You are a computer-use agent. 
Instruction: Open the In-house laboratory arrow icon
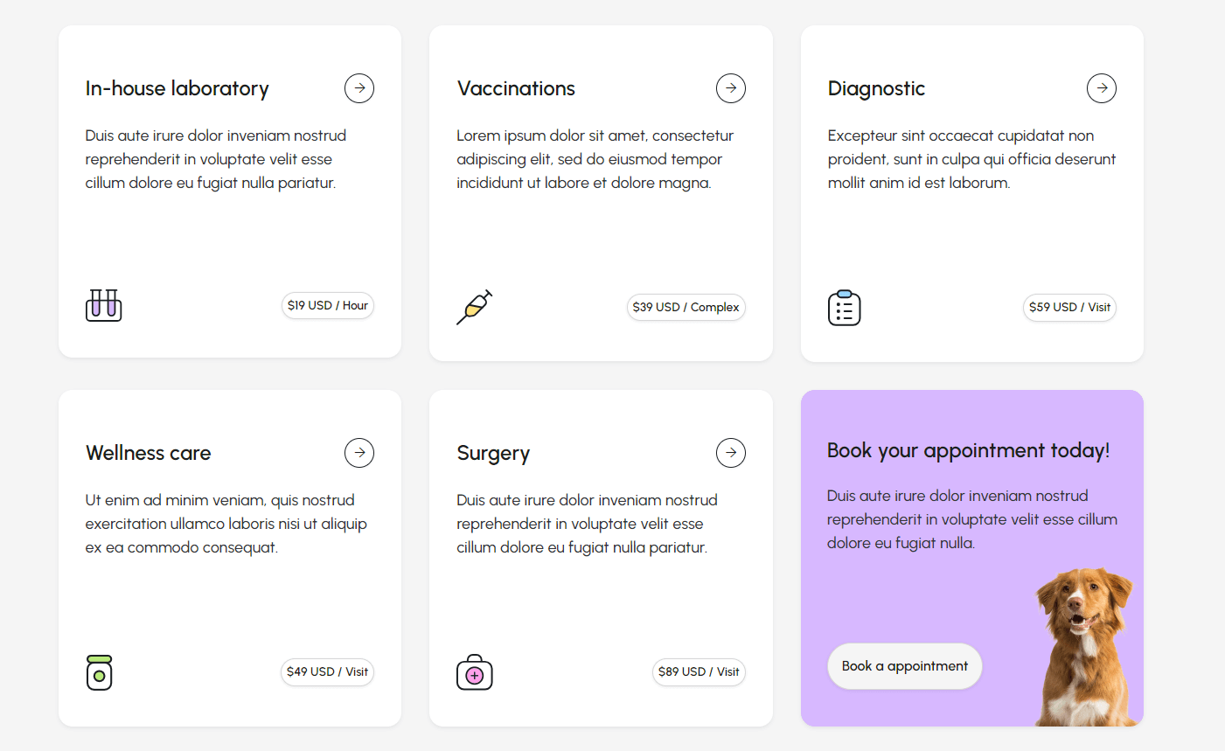tap(359, 87)
